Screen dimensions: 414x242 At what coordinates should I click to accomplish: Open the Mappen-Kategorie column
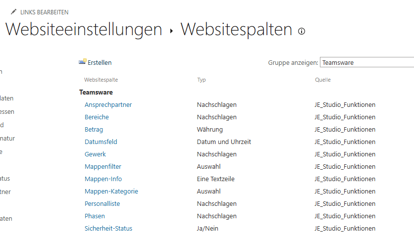[111, 192]
